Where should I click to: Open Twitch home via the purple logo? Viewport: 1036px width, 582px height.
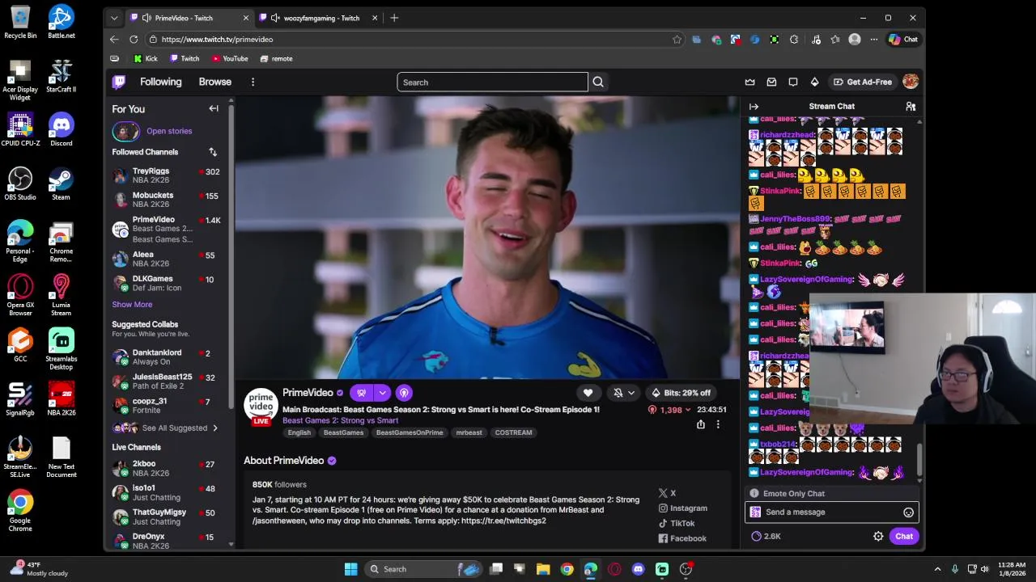119,82
